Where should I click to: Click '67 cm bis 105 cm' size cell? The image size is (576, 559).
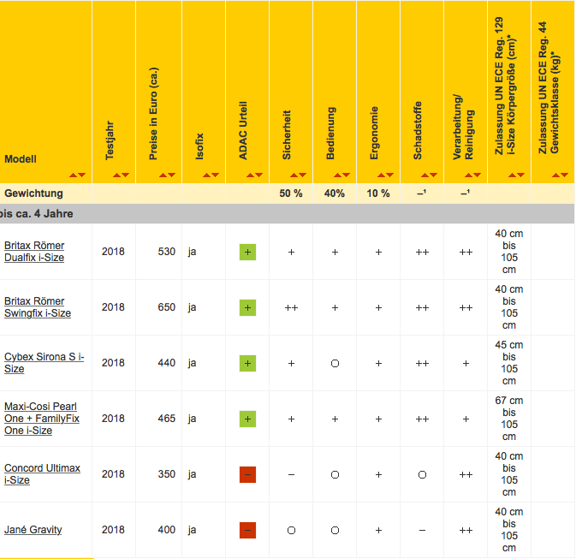[x=509, y=419]
